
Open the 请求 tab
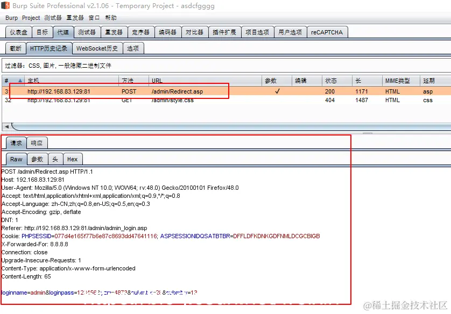point(16,143)
